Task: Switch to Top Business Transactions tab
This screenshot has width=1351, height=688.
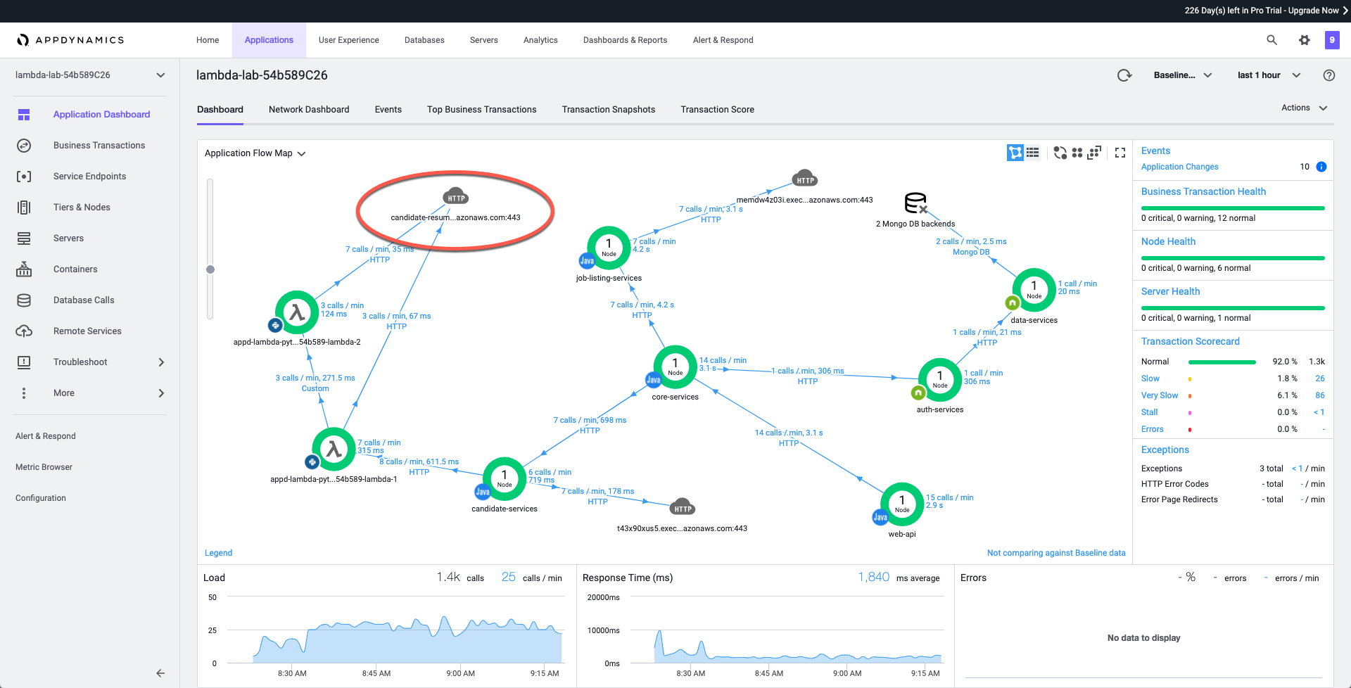Action: point(482,110)
